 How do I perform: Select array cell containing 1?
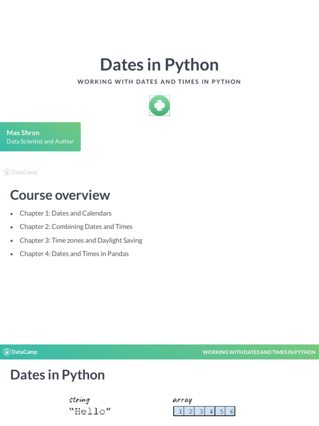pos(179,411)
